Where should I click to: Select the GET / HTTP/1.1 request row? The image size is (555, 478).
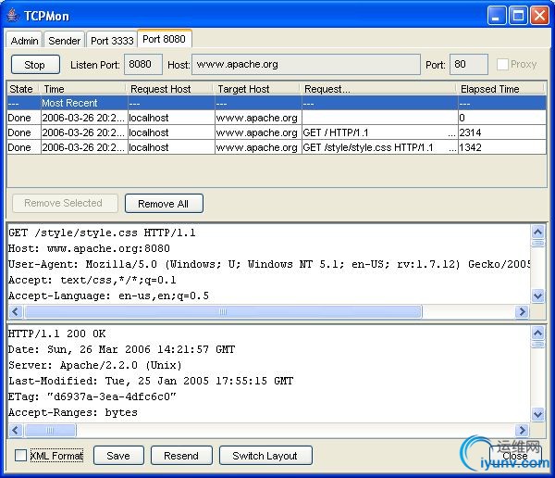coord(277,132)
